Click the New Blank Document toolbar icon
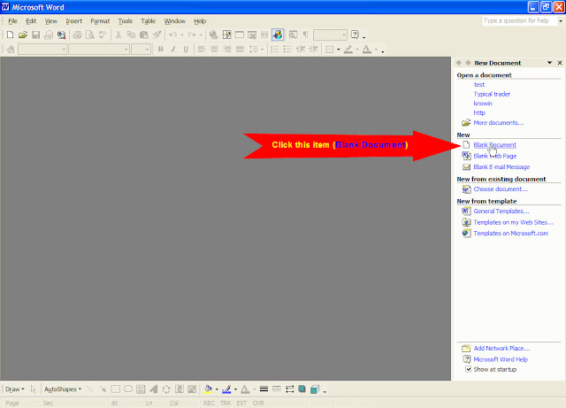 point(10,35)
